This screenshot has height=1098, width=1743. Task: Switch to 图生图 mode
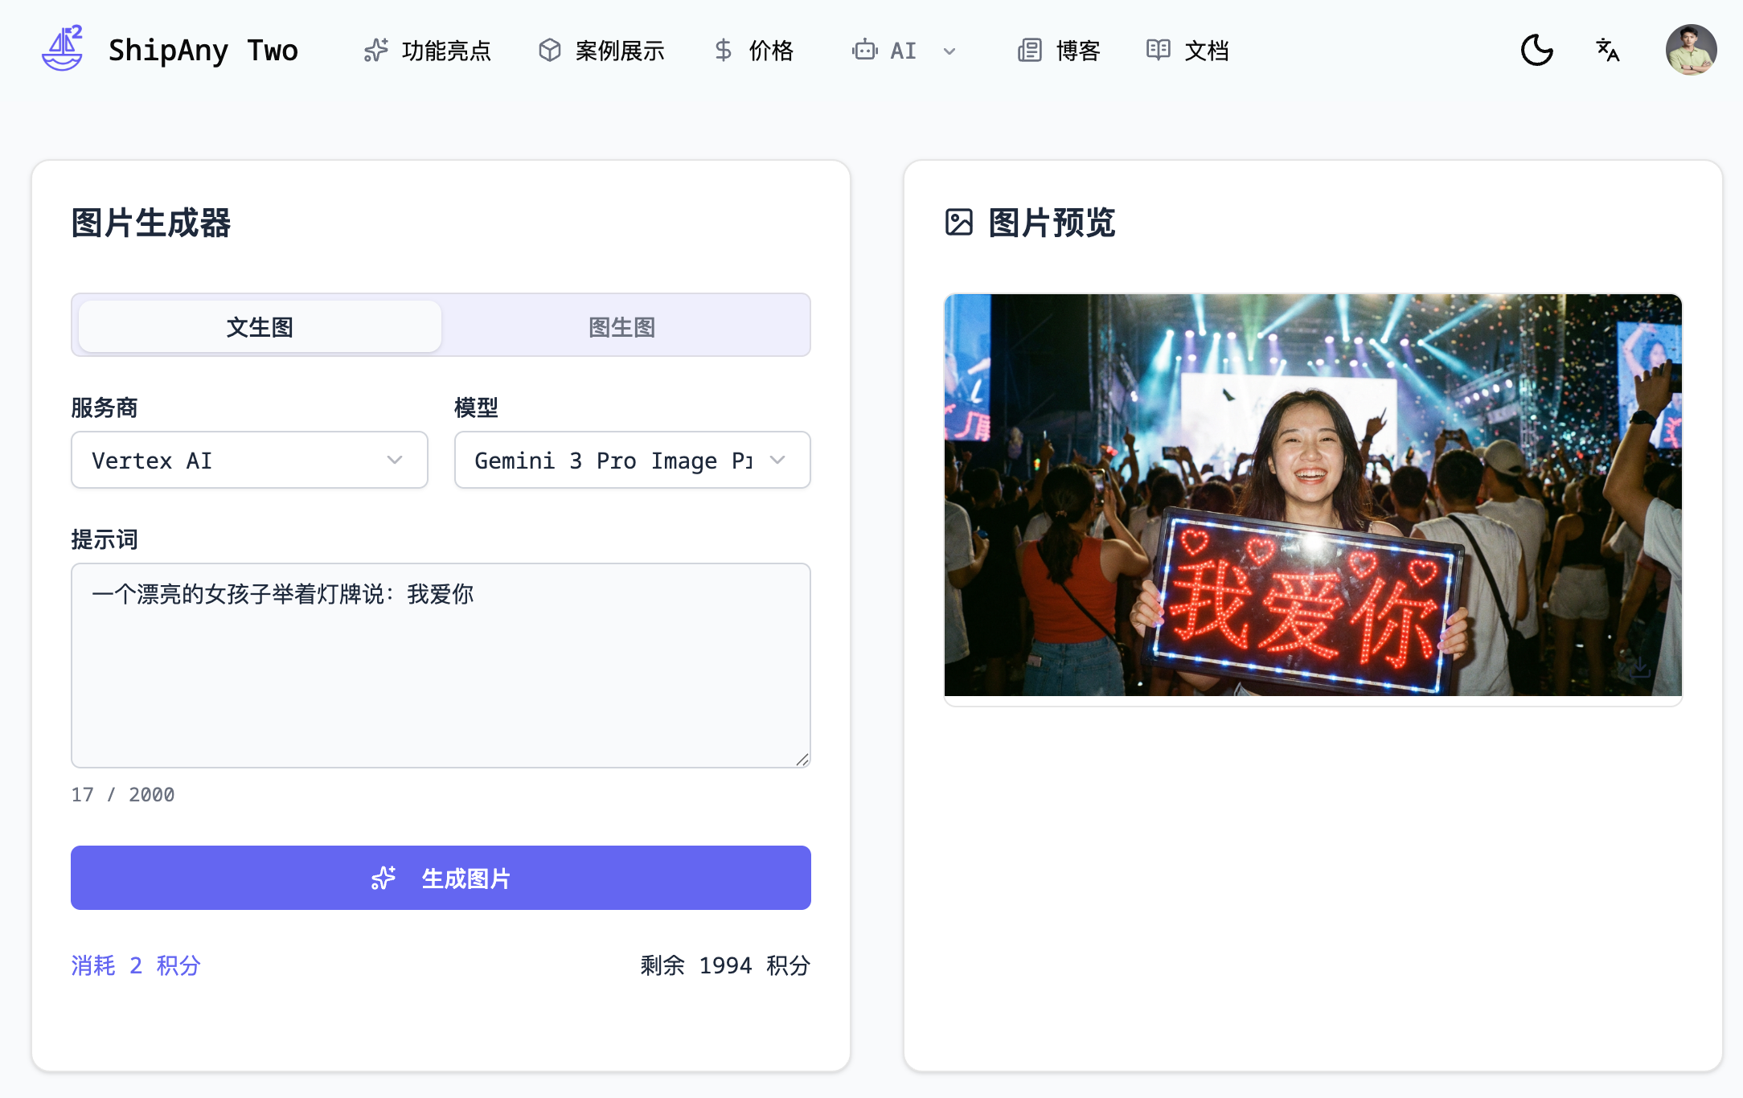[x=621, y=327]
